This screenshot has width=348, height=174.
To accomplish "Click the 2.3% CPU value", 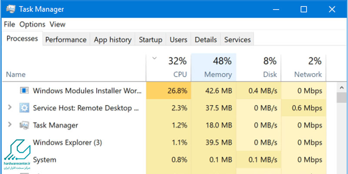I will pos(179,108).
